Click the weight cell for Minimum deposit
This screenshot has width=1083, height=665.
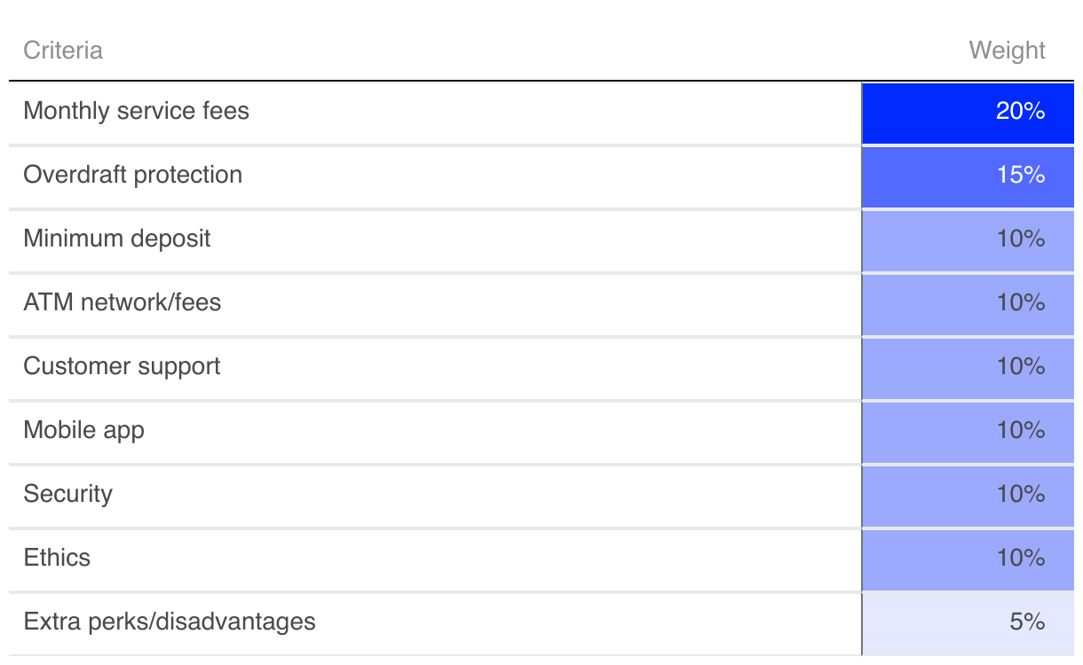click(968, 239)
